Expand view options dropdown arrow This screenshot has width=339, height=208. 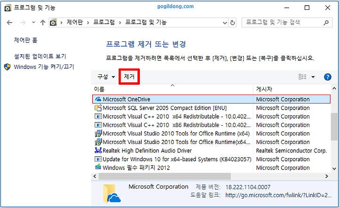tap(313, 77)
